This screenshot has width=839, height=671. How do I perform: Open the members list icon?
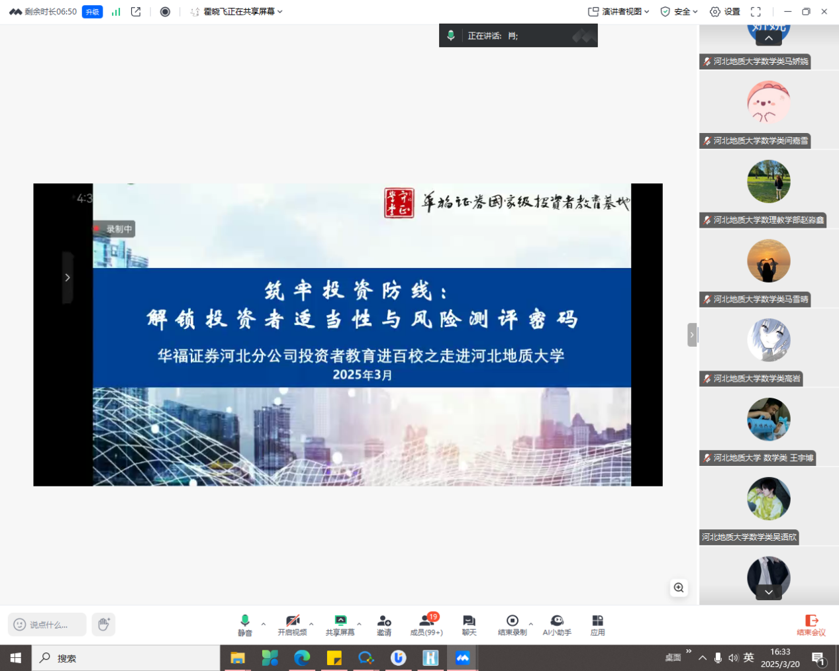(x=426, y=624)
